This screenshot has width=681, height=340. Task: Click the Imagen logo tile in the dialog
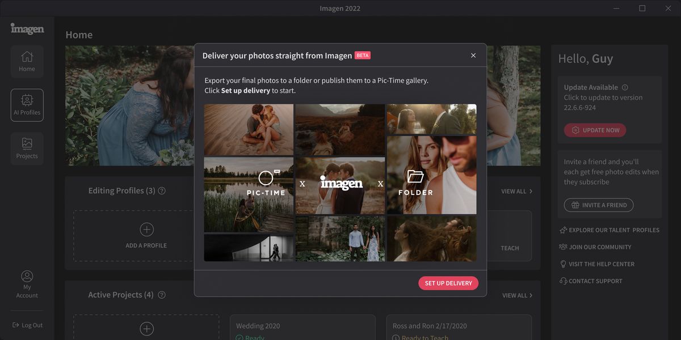(339, 184)
